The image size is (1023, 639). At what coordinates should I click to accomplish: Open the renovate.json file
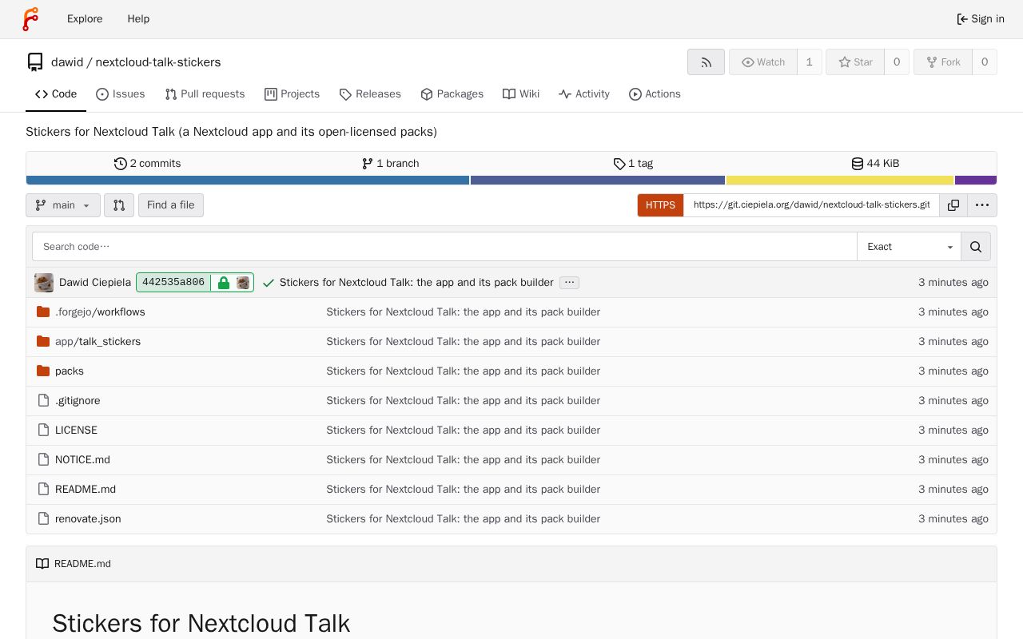[88, 519]
